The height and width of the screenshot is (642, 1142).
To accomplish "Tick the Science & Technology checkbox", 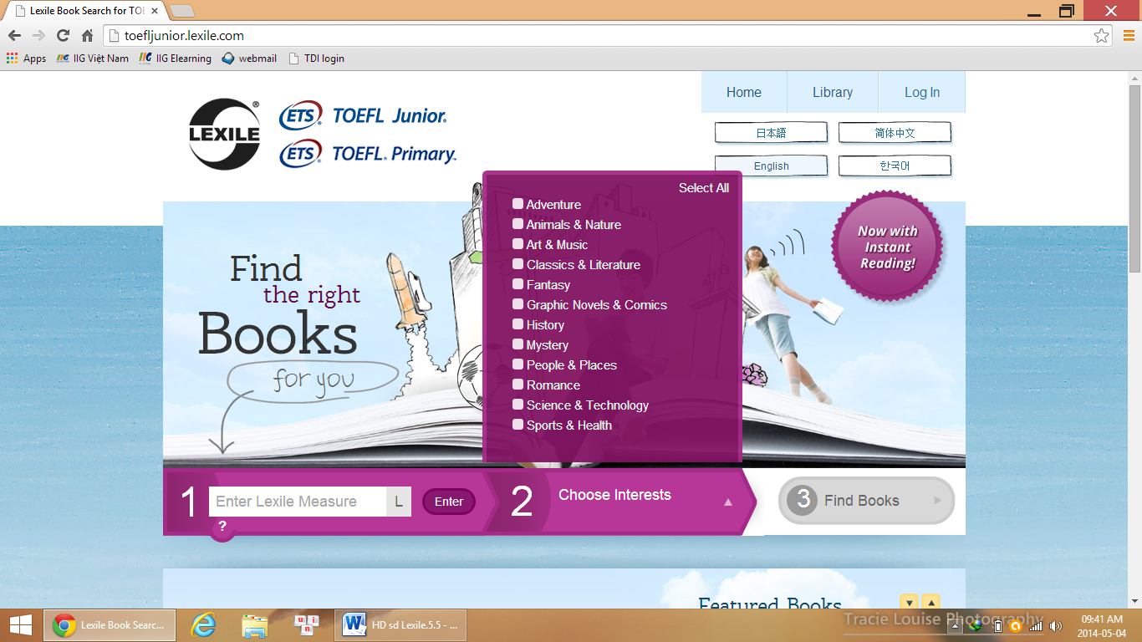I will (x=518, y=405).
